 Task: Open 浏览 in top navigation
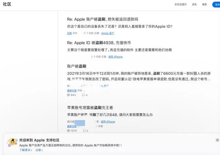[194, 5]
